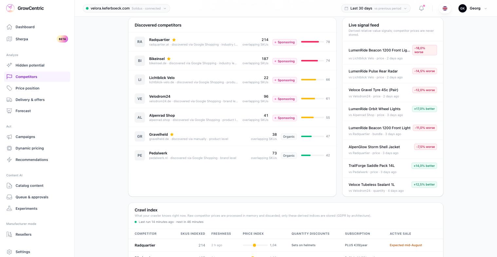Click Last run 14 minutes ago status
Viewport: 497px width, 257px height.
(169, 222)
